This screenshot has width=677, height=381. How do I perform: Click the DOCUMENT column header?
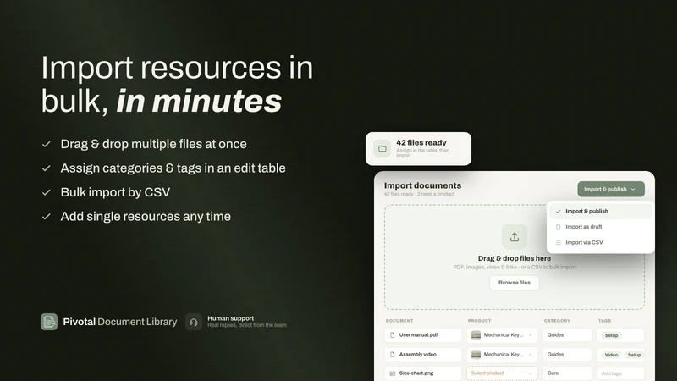tap(399, 321)
